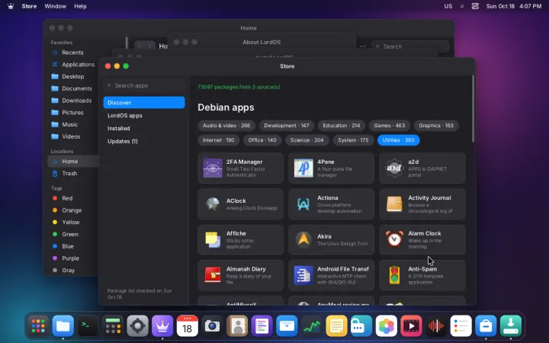
Task: Open the control center menu bar icon
Action: tap(475, 6)
